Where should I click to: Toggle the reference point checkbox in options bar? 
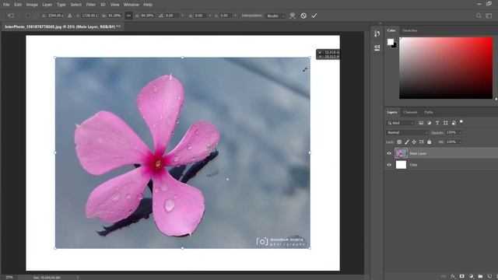click(x=28, y=16)
